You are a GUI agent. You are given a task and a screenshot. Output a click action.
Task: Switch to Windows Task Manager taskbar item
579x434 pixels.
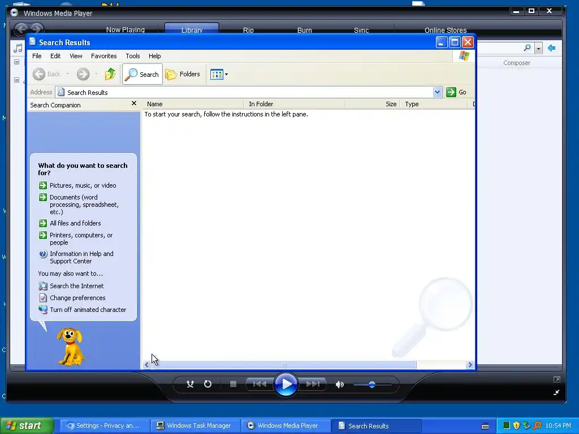click(196, 426)
